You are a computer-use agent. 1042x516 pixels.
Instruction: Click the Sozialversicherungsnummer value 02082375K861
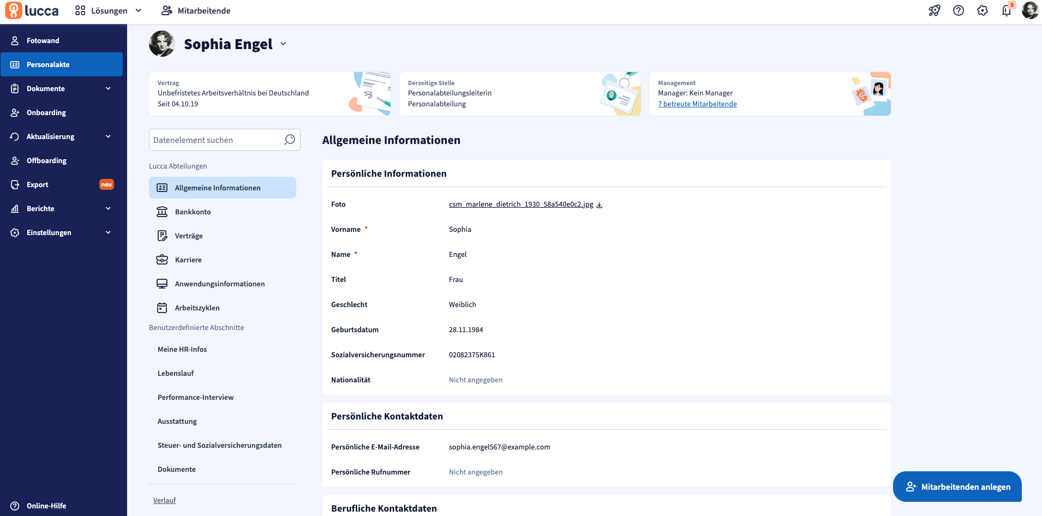coord(472,355)
